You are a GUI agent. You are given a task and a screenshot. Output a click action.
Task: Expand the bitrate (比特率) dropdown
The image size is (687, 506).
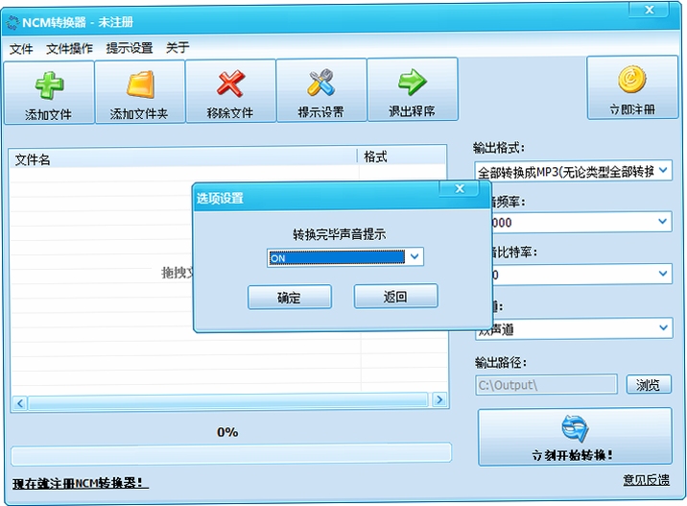[663, 274]
